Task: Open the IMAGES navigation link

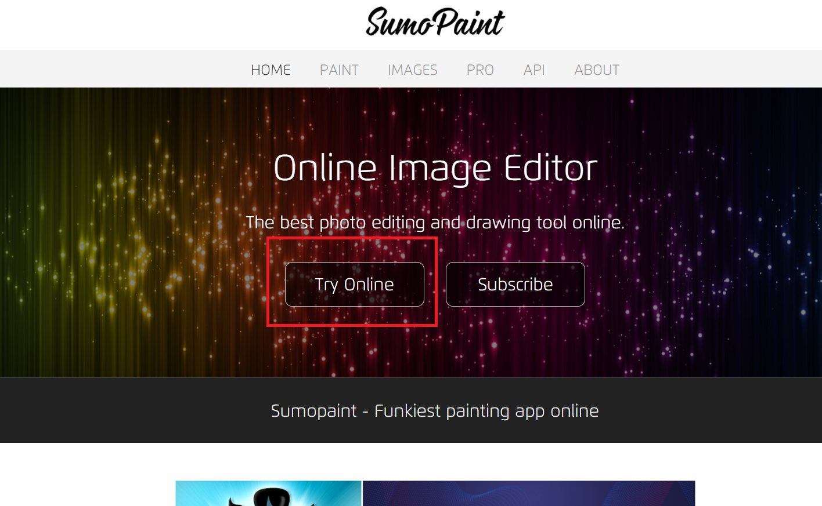Action: coord(413,70)
